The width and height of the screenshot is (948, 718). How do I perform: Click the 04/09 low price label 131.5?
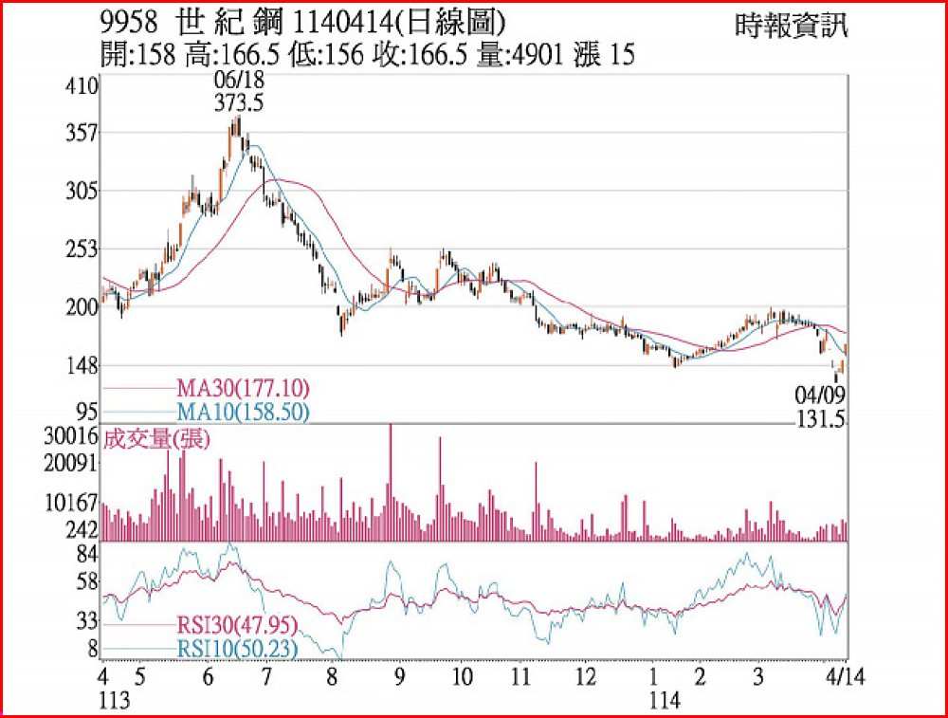820,419
